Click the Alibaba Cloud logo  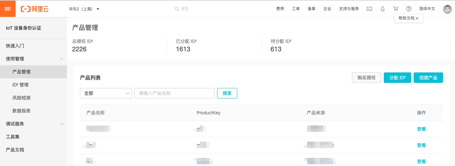34,9
